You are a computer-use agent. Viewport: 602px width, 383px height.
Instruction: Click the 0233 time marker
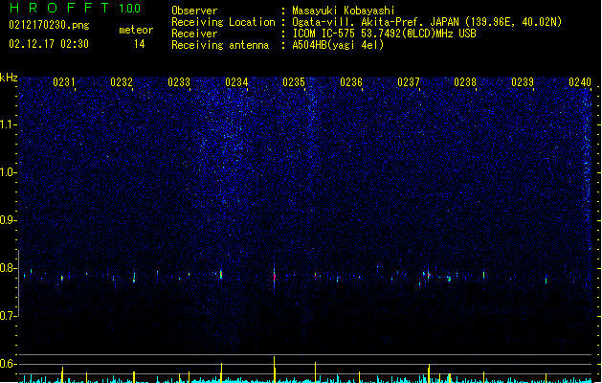click(179, 82)
